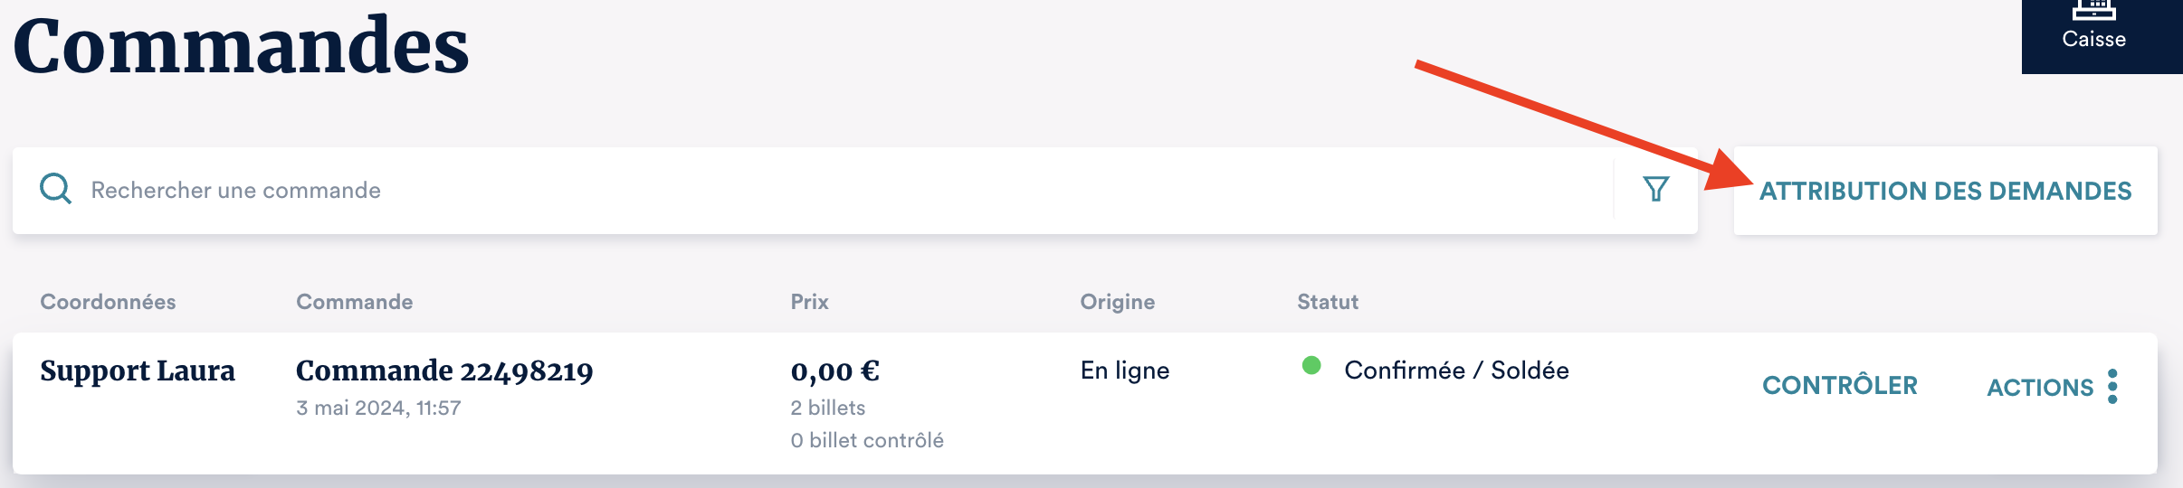Type in the Rechercher une commande field
Screen dimensions: 2183x488
pos(815,190)
